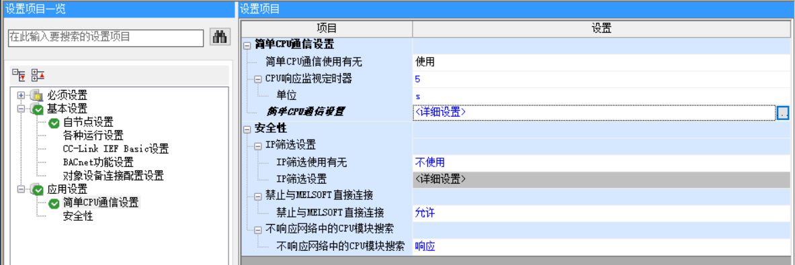Click the 必须设置 folder icon
Image resolution: width=795 pixels, height=265 pixels.
coord(36,95)
